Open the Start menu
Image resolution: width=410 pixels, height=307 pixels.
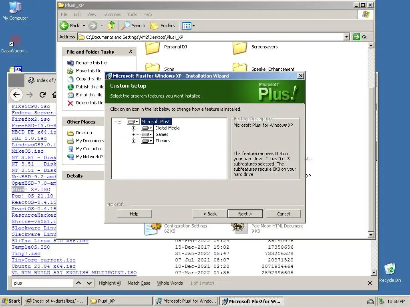click(x=11, y=301)
